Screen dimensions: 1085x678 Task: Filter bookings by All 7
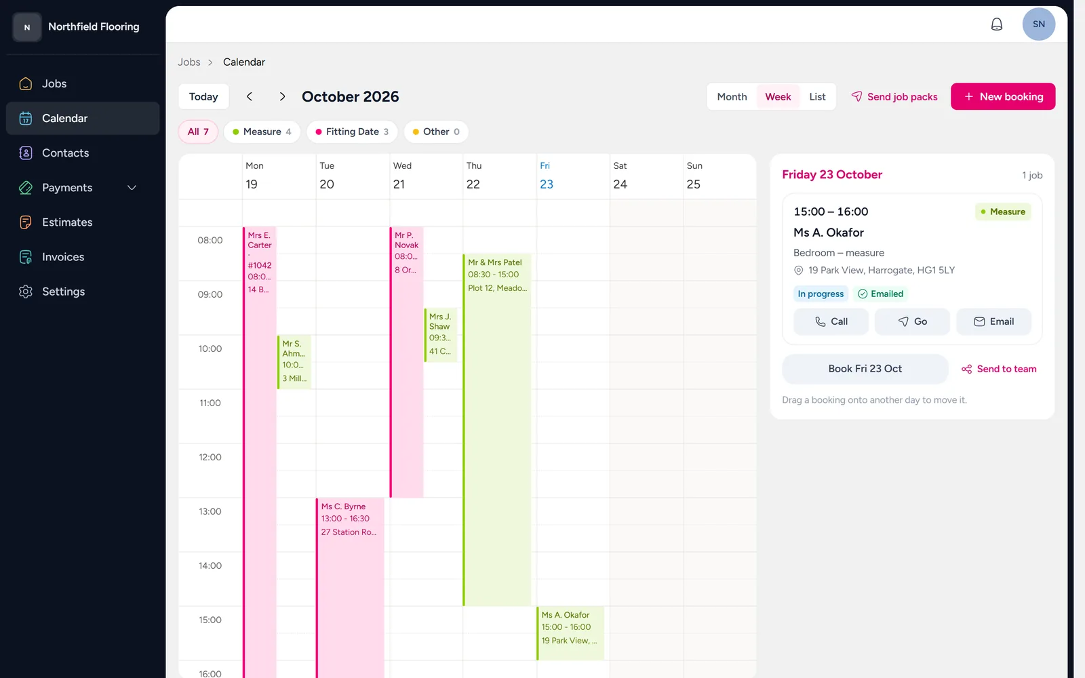click(x=198, y=132)
